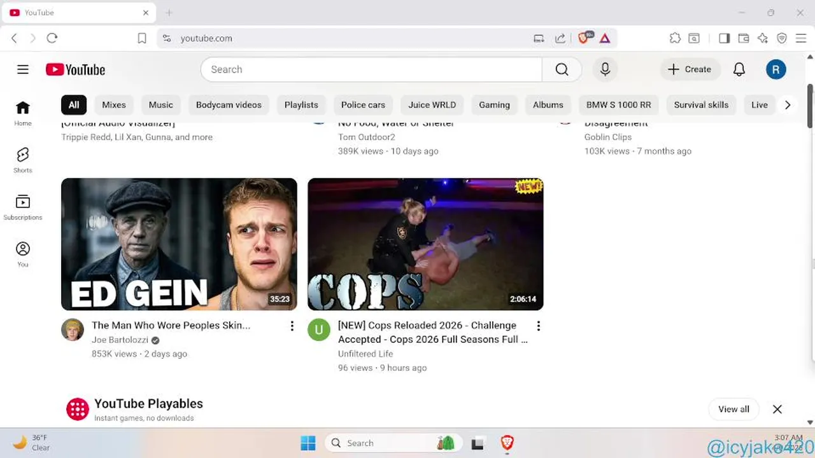This screenshot has height=458, width=815.
Task: Click View all for Playables
Action: click(x=733, y=409)
